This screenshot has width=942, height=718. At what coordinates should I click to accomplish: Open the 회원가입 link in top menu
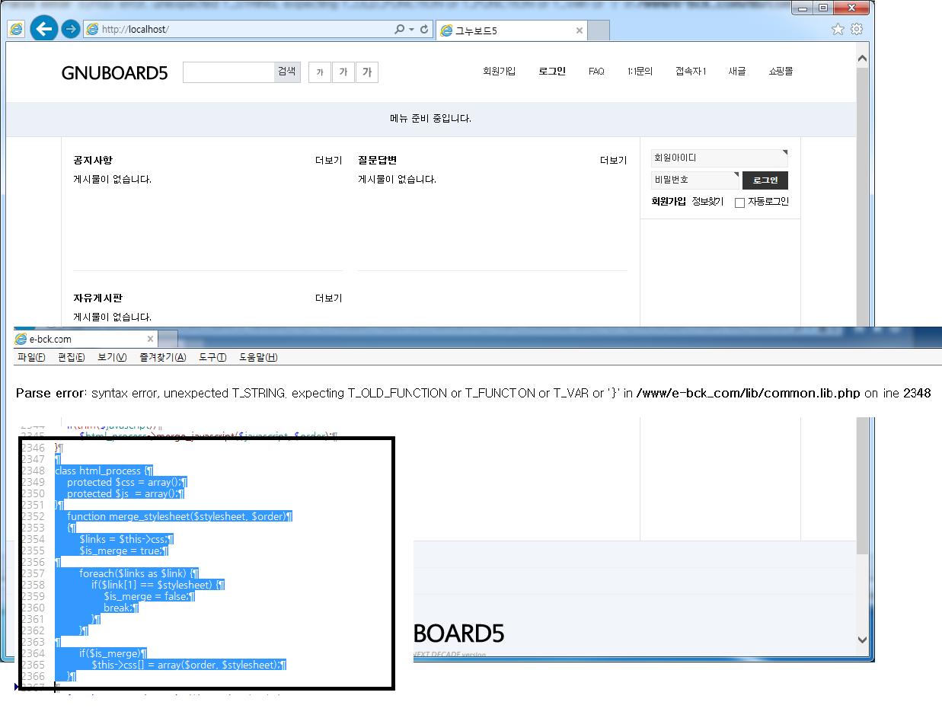pos(499,72)
